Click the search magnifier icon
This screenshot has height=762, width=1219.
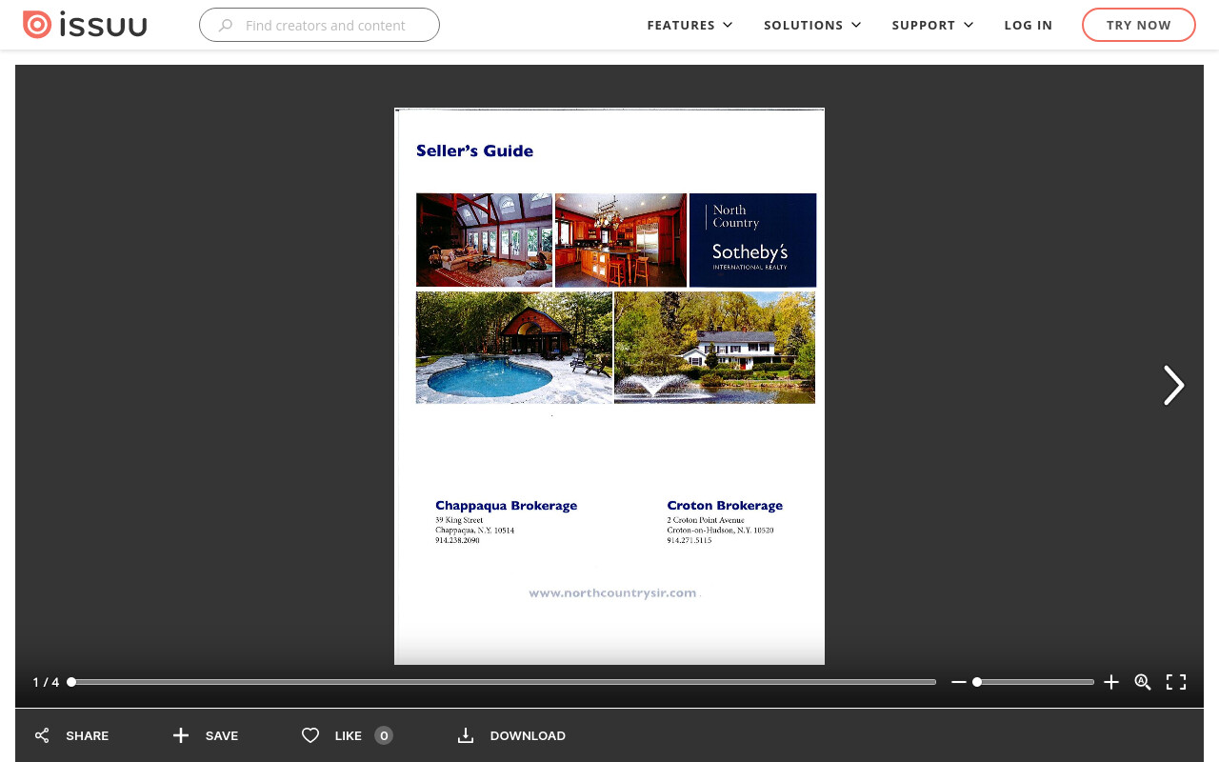(226, 26)
